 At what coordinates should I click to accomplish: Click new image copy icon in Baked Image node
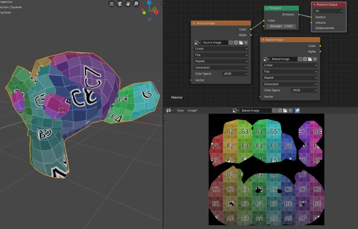click(305, 59)
